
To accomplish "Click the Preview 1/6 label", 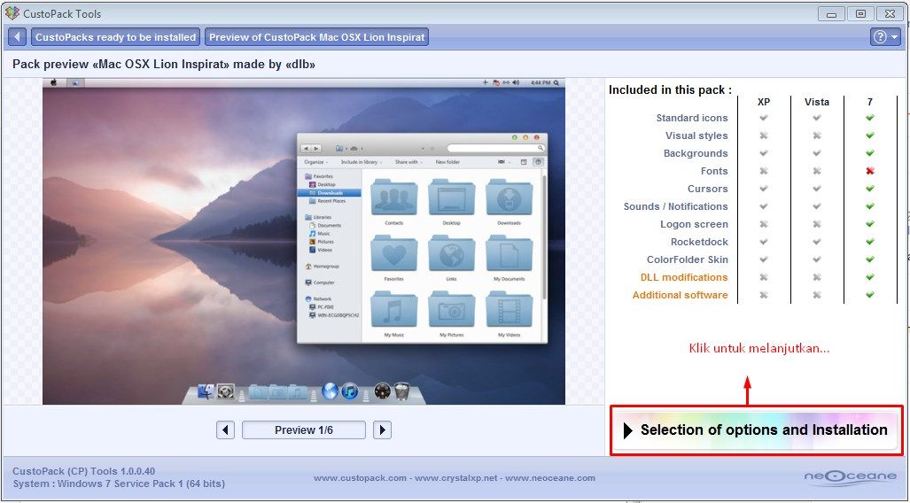I will (304, 429).
